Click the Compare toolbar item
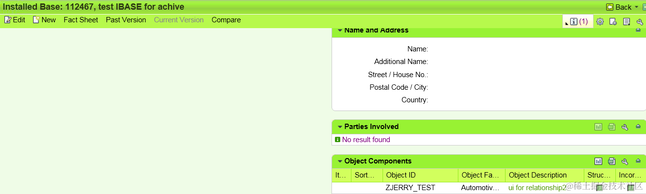Image resolution: width=646 pixels, height=194 pixels. coord(226,20)
